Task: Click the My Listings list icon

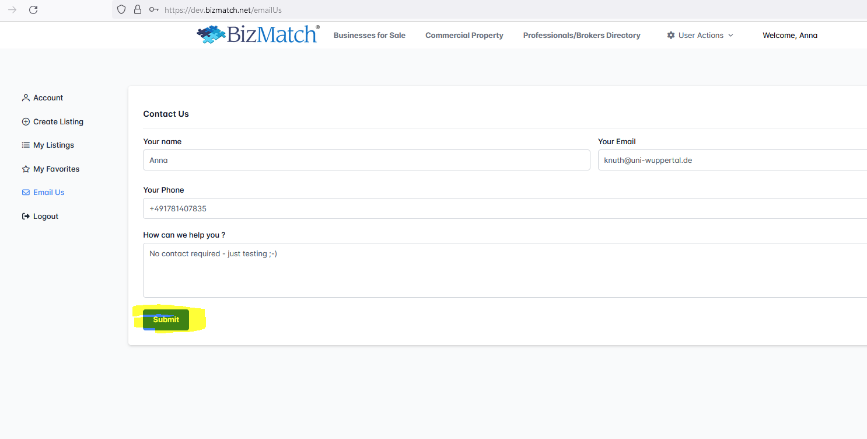Action: (x=26, y=145)
